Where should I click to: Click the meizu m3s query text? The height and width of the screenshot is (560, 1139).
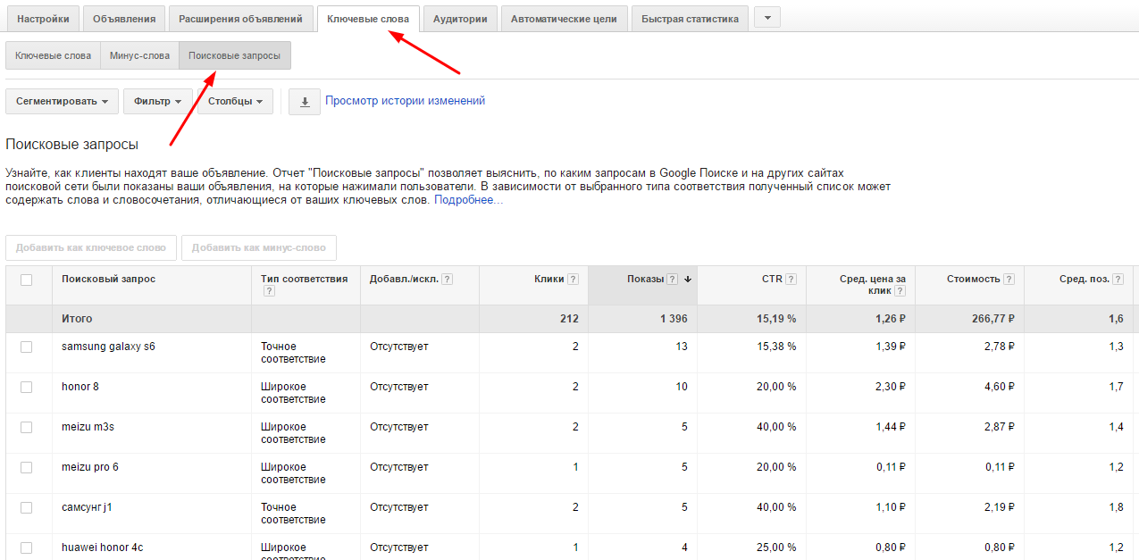(x=88, y=427)
